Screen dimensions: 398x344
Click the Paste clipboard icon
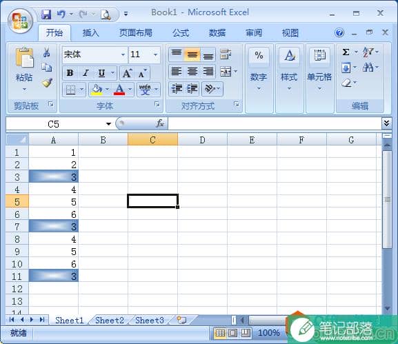(x=24, y=58)
